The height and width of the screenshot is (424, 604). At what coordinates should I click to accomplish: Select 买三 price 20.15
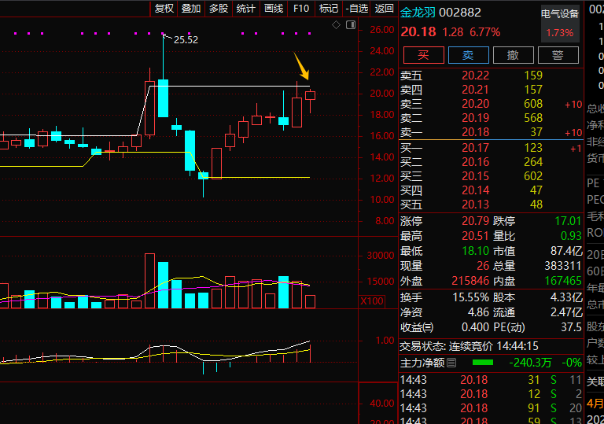pyautogui.click(x=475, y=176)
